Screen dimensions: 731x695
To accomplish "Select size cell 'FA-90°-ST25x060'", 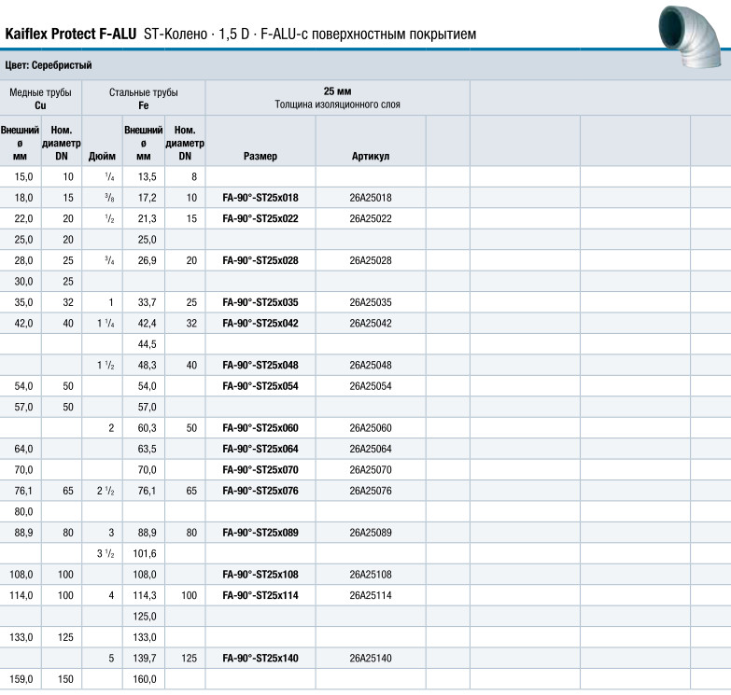I will coord(260,428).
